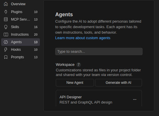Click the Prompts bookmark icon
The width and height of the screenshot is (159, 116).
point(6,57)
